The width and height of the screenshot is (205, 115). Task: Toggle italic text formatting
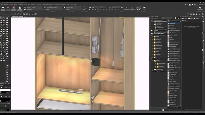[x=93, y=9]
